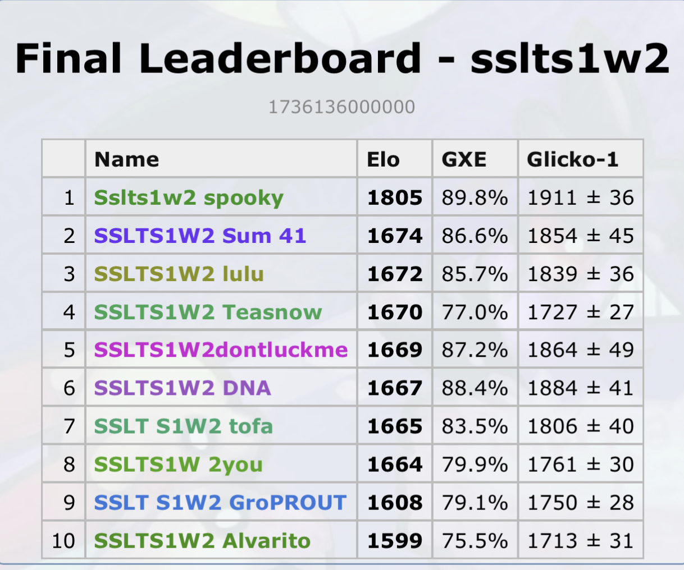Image resolution: width=684 pixels, height=570 pixels.
Task: Click the SSLTS1W2 Sum 41 username
Action: 200,236
